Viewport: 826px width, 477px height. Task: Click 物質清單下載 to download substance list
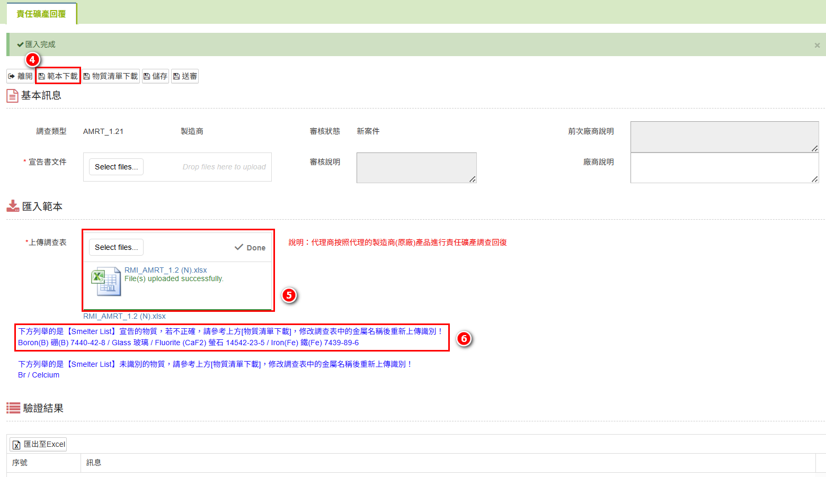pyautogui.click(x=111, y=76)
